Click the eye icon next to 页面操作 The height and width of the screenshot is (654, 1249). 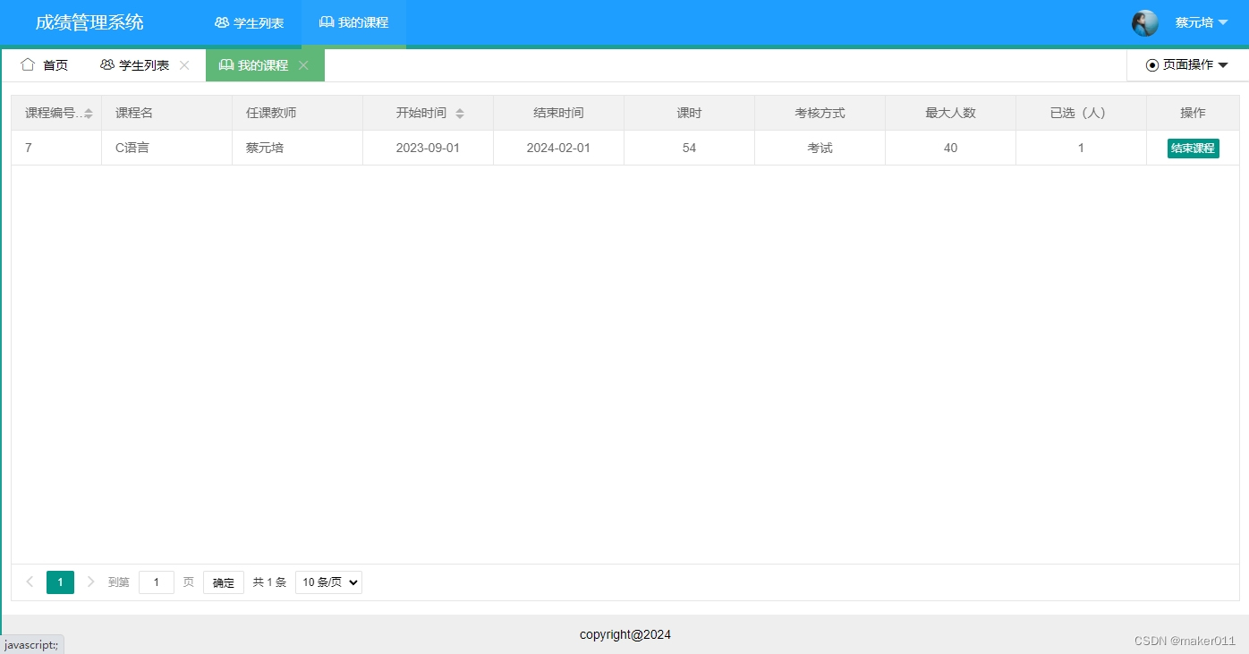click(1152, 64)
